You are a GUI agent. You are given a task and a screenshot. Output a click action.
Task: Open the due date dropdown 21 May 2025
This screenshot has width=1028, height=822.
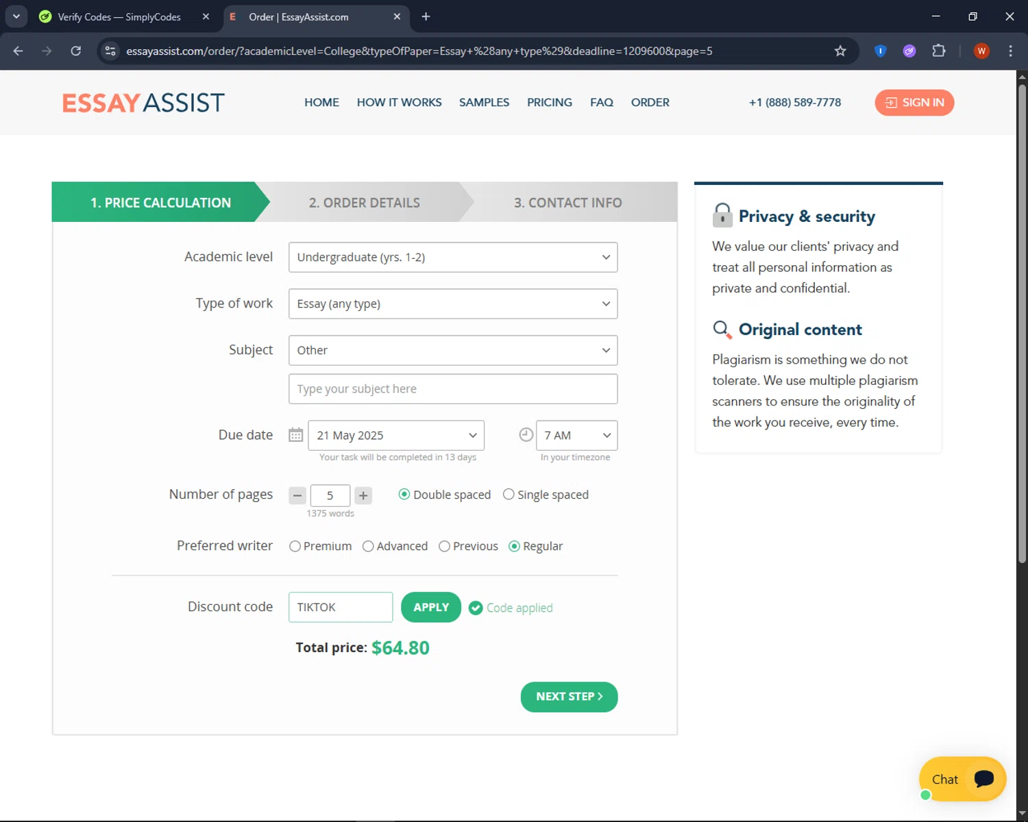pyautogui.click(x=396, y=435)
